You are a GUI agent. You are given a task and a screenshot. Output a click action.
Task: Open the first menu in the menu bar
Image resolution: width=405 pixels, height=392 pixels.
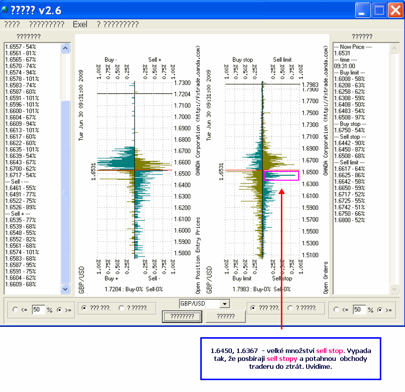click(12, 24)
